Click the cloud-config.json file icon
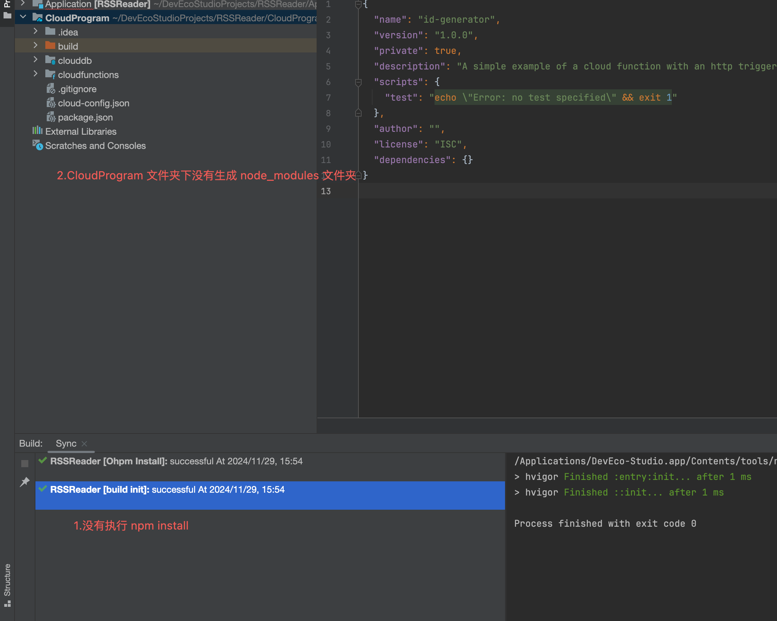Image resolution: width=777 pixels, height=621 pixels. point(51,103)
